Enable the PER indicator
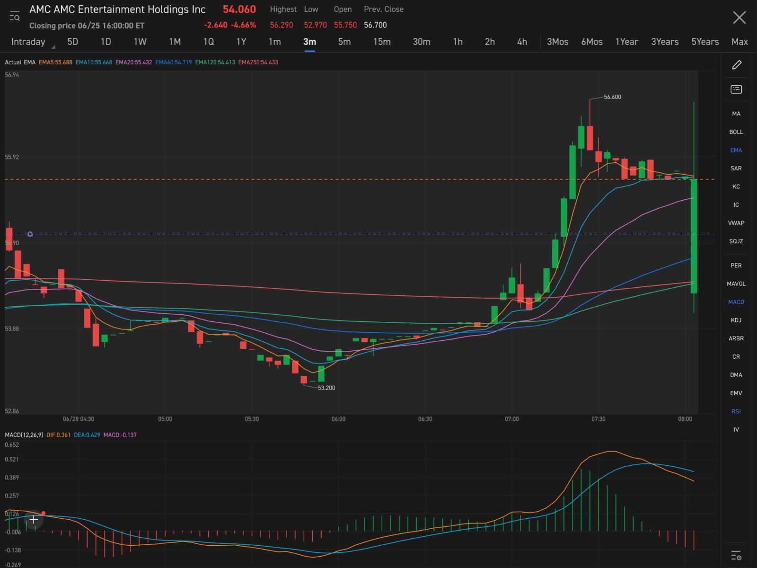Image resolution: width=757 pixels, height=568 pixels. (736, 266)
